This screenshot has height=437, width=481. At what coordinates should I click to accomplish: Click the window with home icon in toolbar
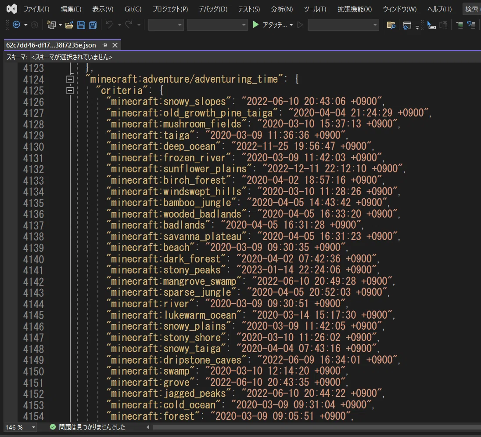point(407,25)
